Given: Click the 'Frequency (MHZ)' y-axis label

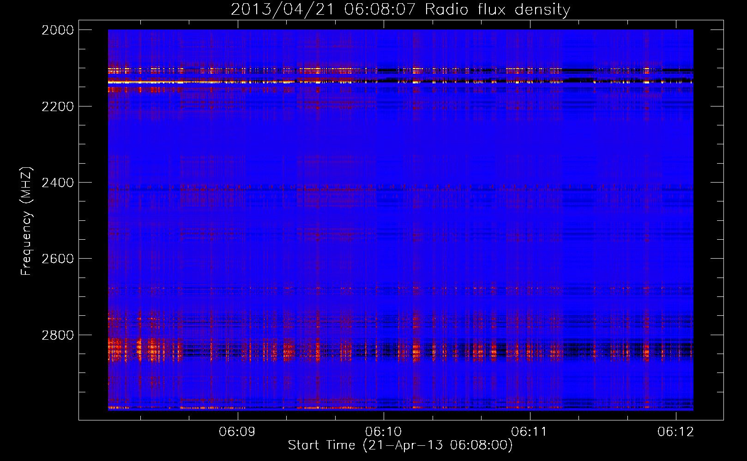Looking at the screenshot, I should coord(27,221).
